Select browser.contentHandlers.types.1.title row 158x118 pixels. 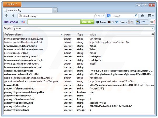point(79,39)
